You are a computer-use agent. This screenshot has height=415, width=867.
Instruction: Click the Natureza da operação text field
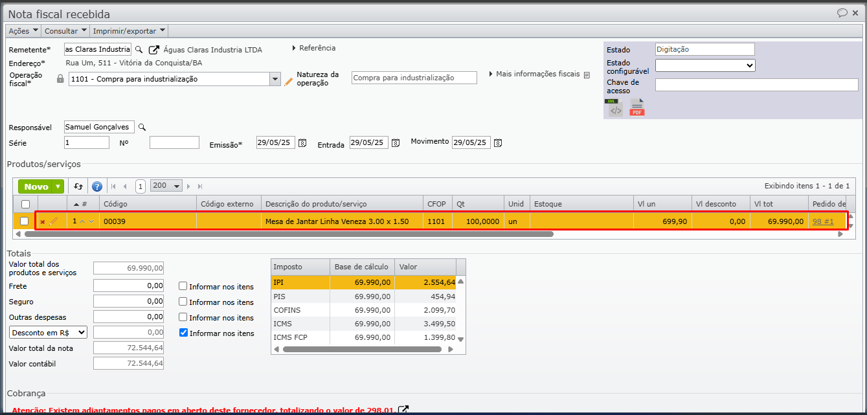point(414,78)
